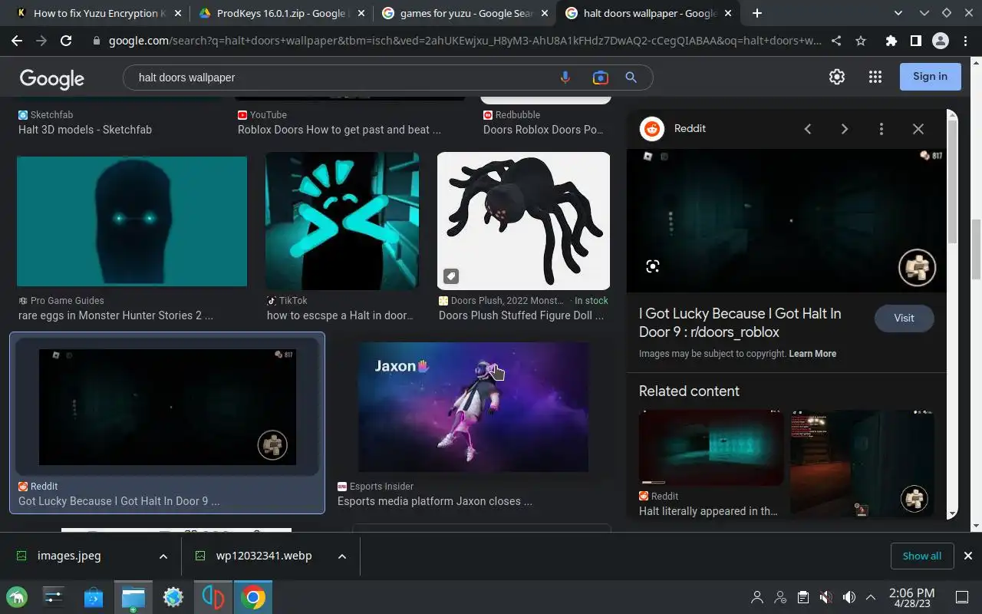Open a new browser tab
982x614 pixels.
[x=757, y=13]
